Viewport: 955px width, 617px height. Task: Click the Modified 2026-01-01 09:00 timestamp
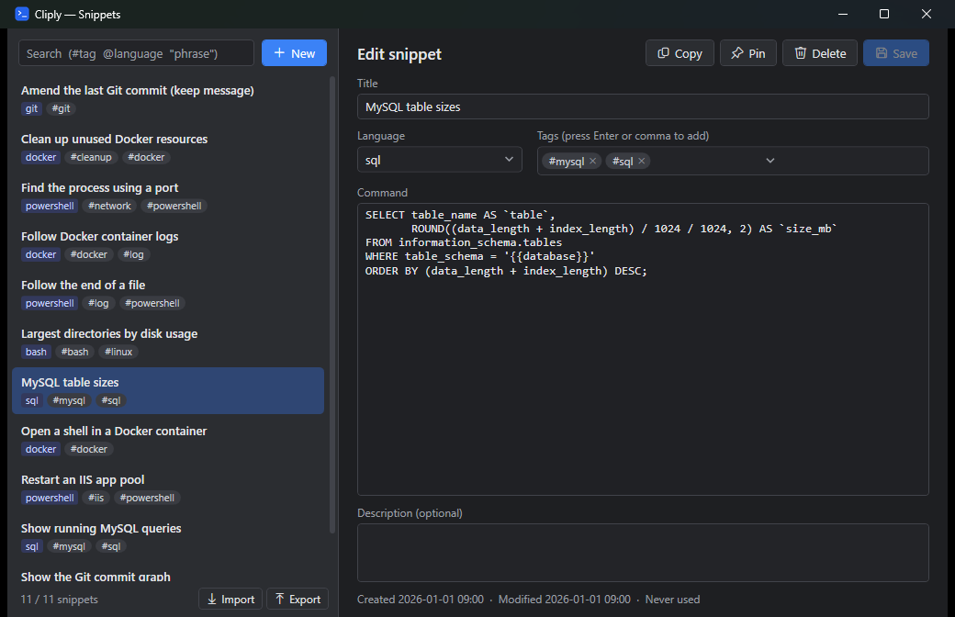564,600
